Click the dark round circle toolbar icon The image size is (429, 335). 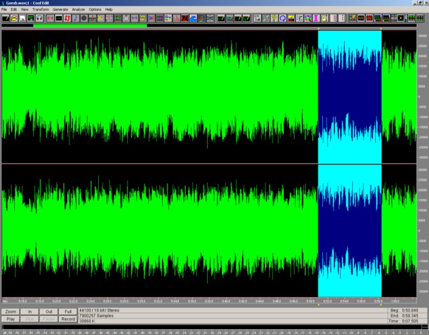pos(84,18)
